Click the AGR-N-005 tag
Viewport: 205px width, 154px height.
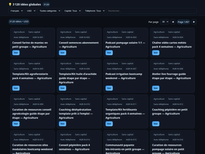point(38,69)
